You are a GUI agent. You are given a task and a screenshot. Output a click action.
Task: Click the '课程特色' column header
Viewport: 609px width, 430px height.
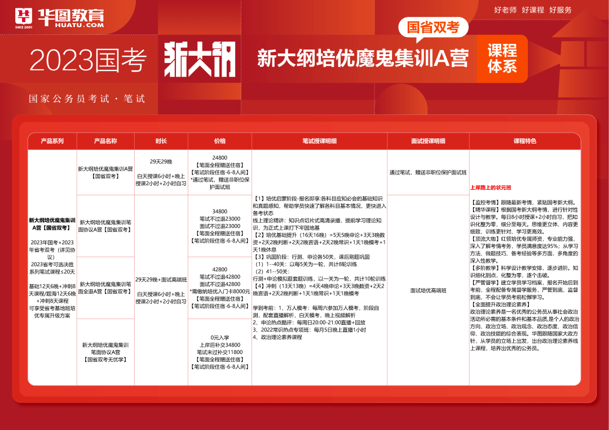click(525, 141)
